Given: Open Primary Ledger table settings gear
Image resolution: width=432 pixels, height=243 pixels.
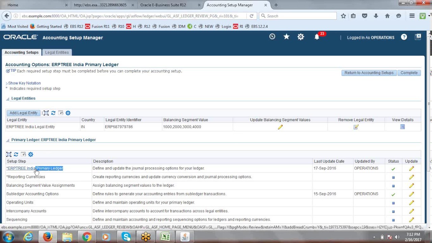Looking at the screenshot, I should pyautogui.click(x=31, y=154).
